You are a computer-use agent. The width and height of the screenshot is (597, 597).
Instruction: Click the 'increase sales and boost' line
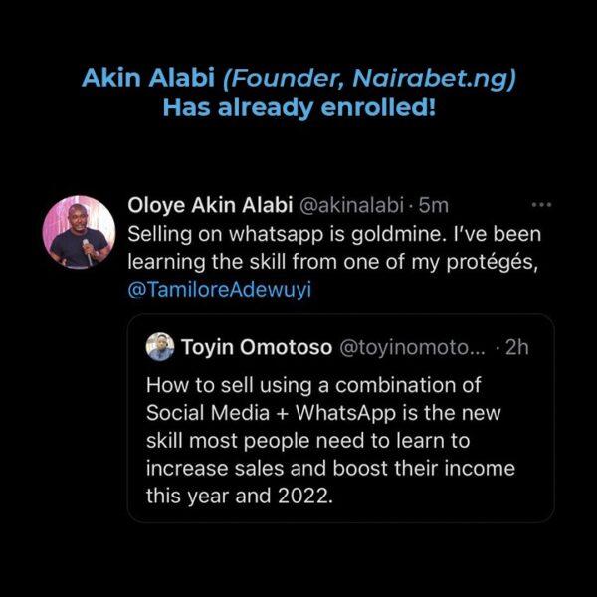(330, 469)
